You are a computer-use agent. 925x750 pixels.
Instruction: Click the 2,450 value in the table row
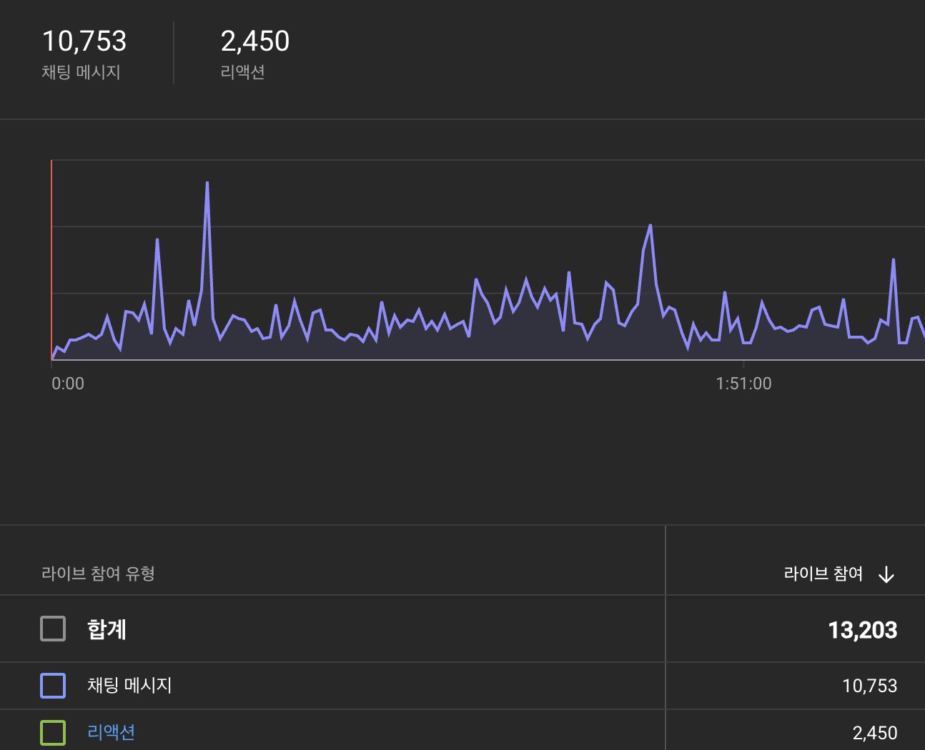pyautogui.click(x=874, y=733)
